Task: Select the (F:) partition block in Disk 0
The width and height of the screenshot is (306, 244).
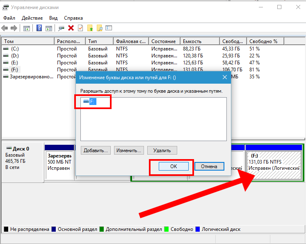Action: click(274, 164)
